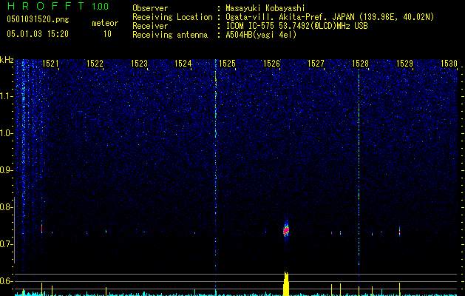The width and height of the screenshot is (465, 296).
Task: Click the small red echo just before 1521
Action: pos(42,228)
